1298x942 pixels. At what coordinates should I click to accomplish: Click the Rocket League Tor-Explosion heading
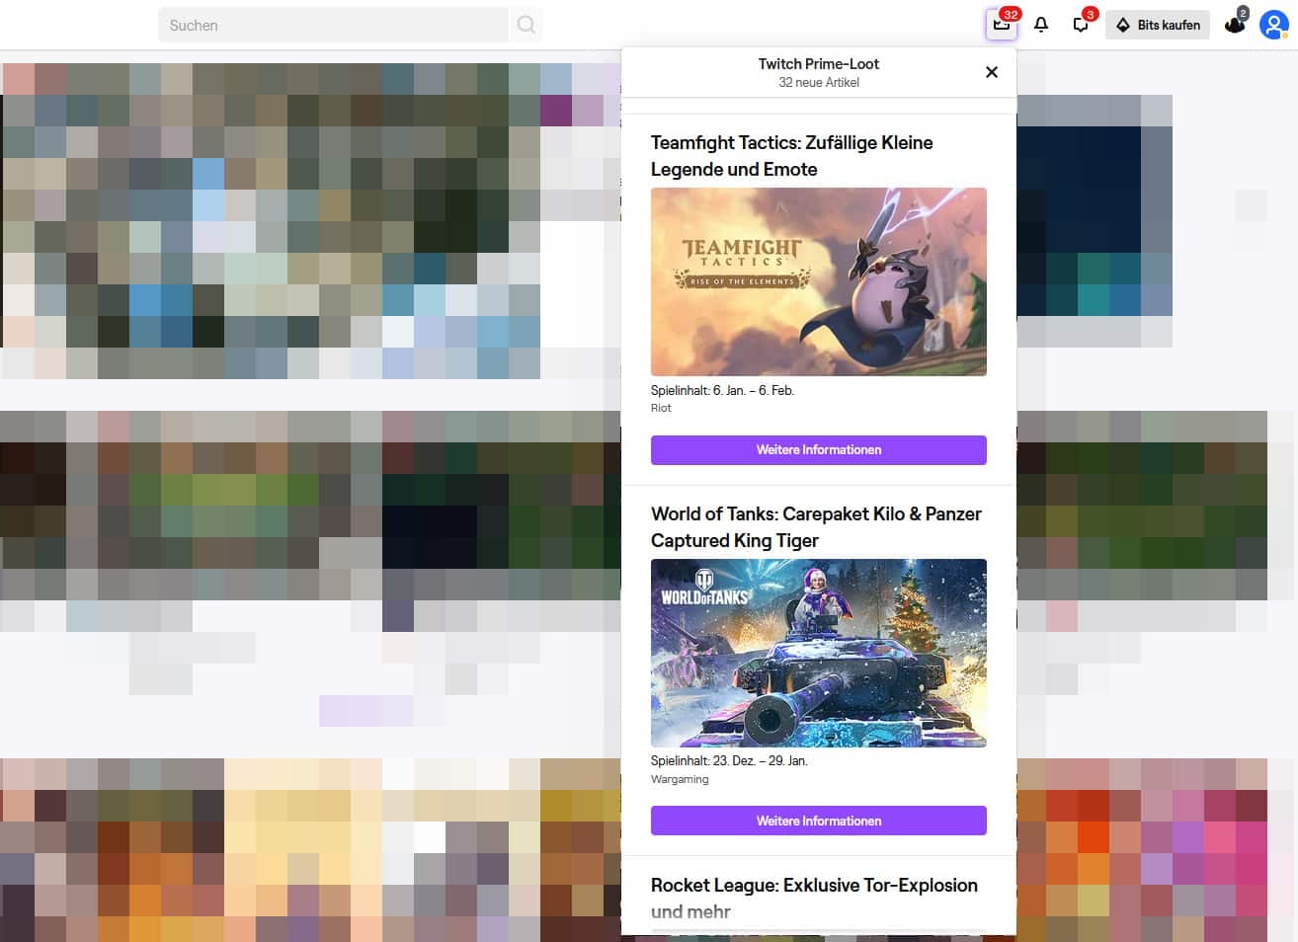(813, 885)
